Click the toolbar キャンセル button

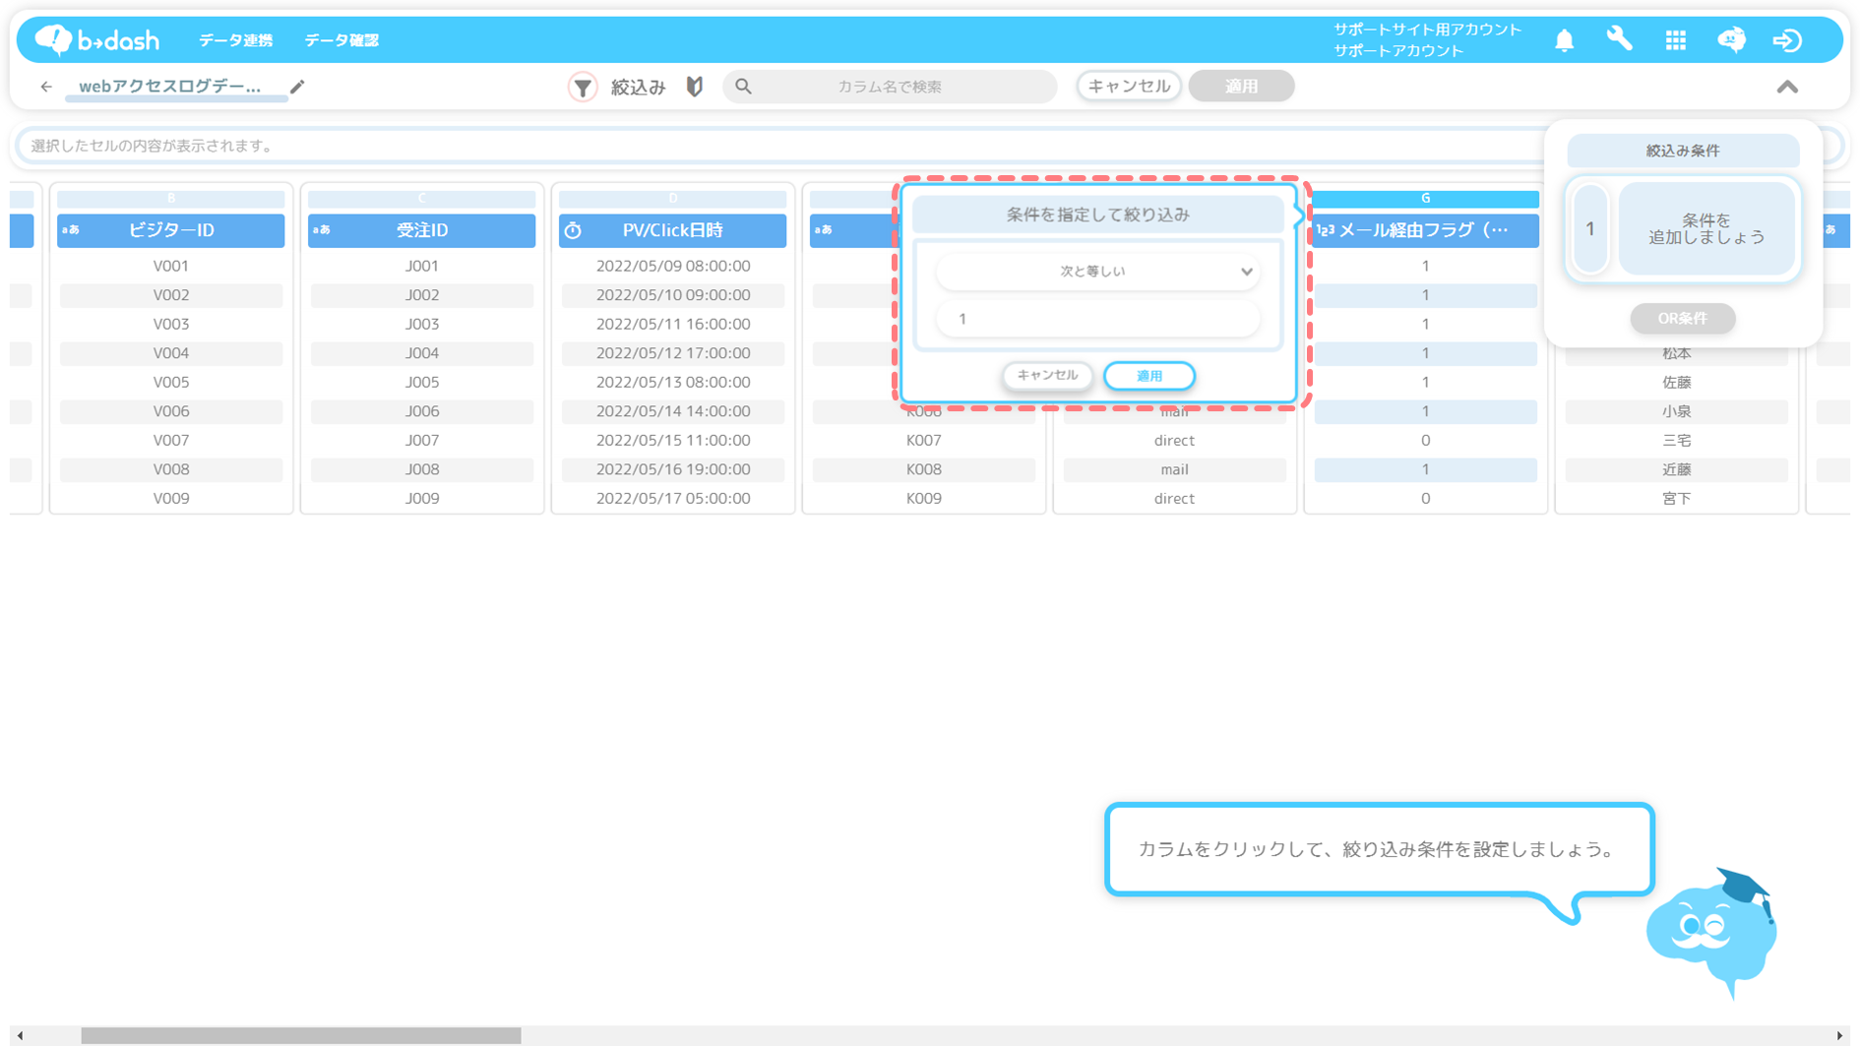[x=1129, y=86]
